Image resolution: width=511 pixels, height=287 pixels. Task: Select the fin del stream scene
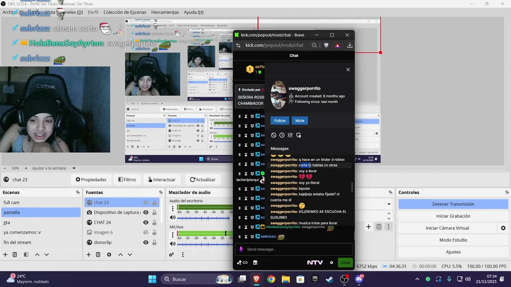[41, 242]
